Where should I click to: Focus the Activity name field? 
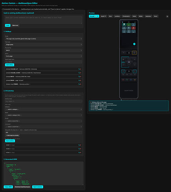[x=43, y=101]
